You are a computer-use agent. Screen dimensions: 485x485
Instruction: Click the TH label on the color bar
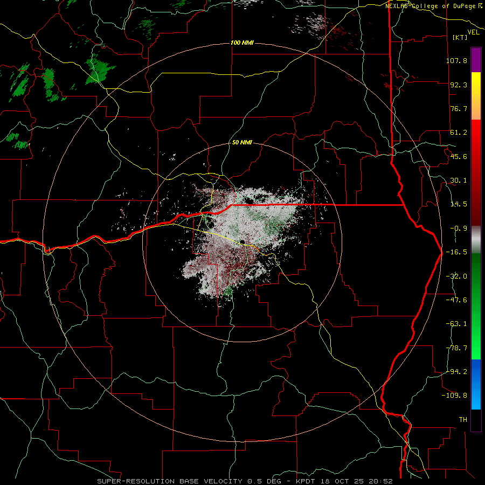click(x=463, y=420)
